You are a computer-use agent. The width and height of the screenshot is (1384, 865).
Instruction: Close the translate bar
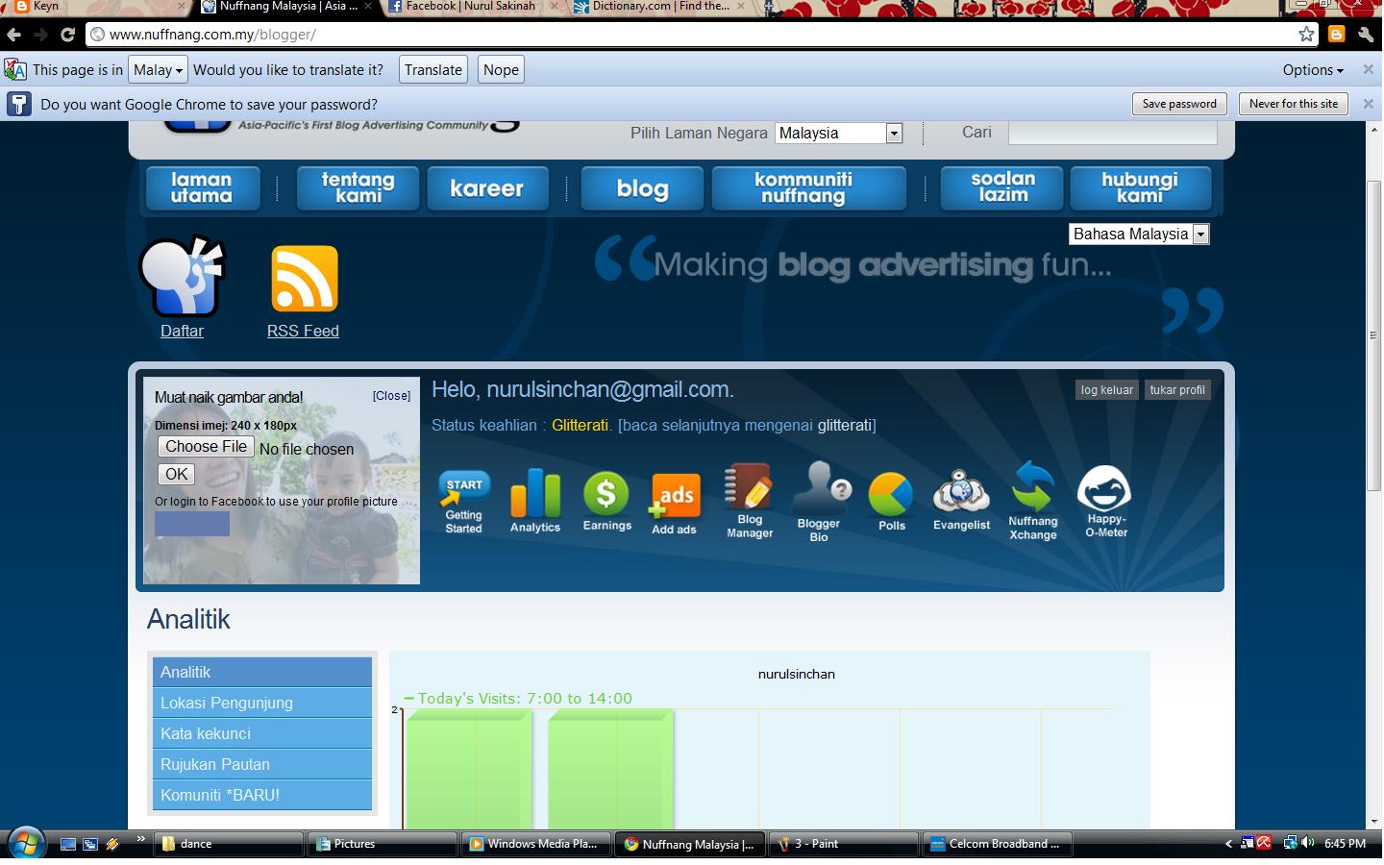pos(1369,69)
